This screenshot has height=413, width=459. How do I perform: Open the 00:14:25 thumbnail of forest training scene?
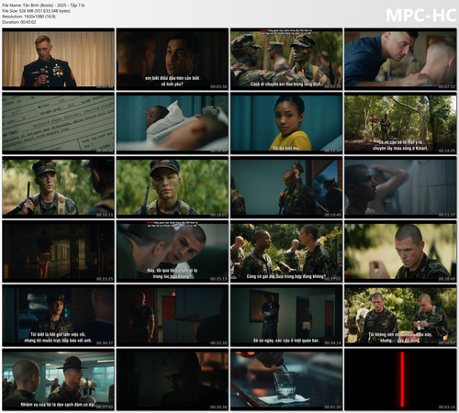pos(400,123)
